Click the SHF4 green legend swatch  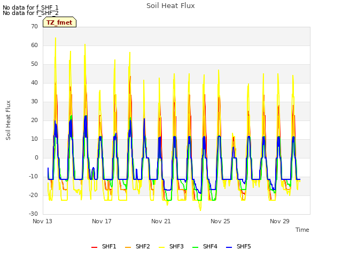[196, 247]
